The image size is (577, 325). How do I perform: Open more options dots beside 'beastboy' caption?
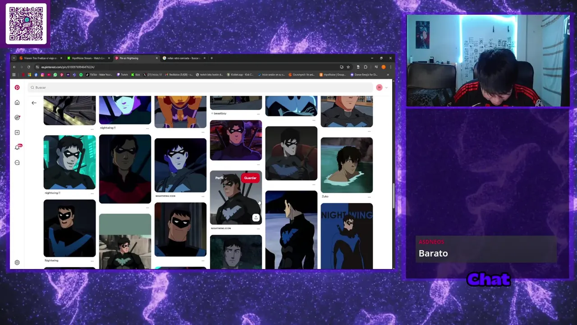tap(258, 113)
